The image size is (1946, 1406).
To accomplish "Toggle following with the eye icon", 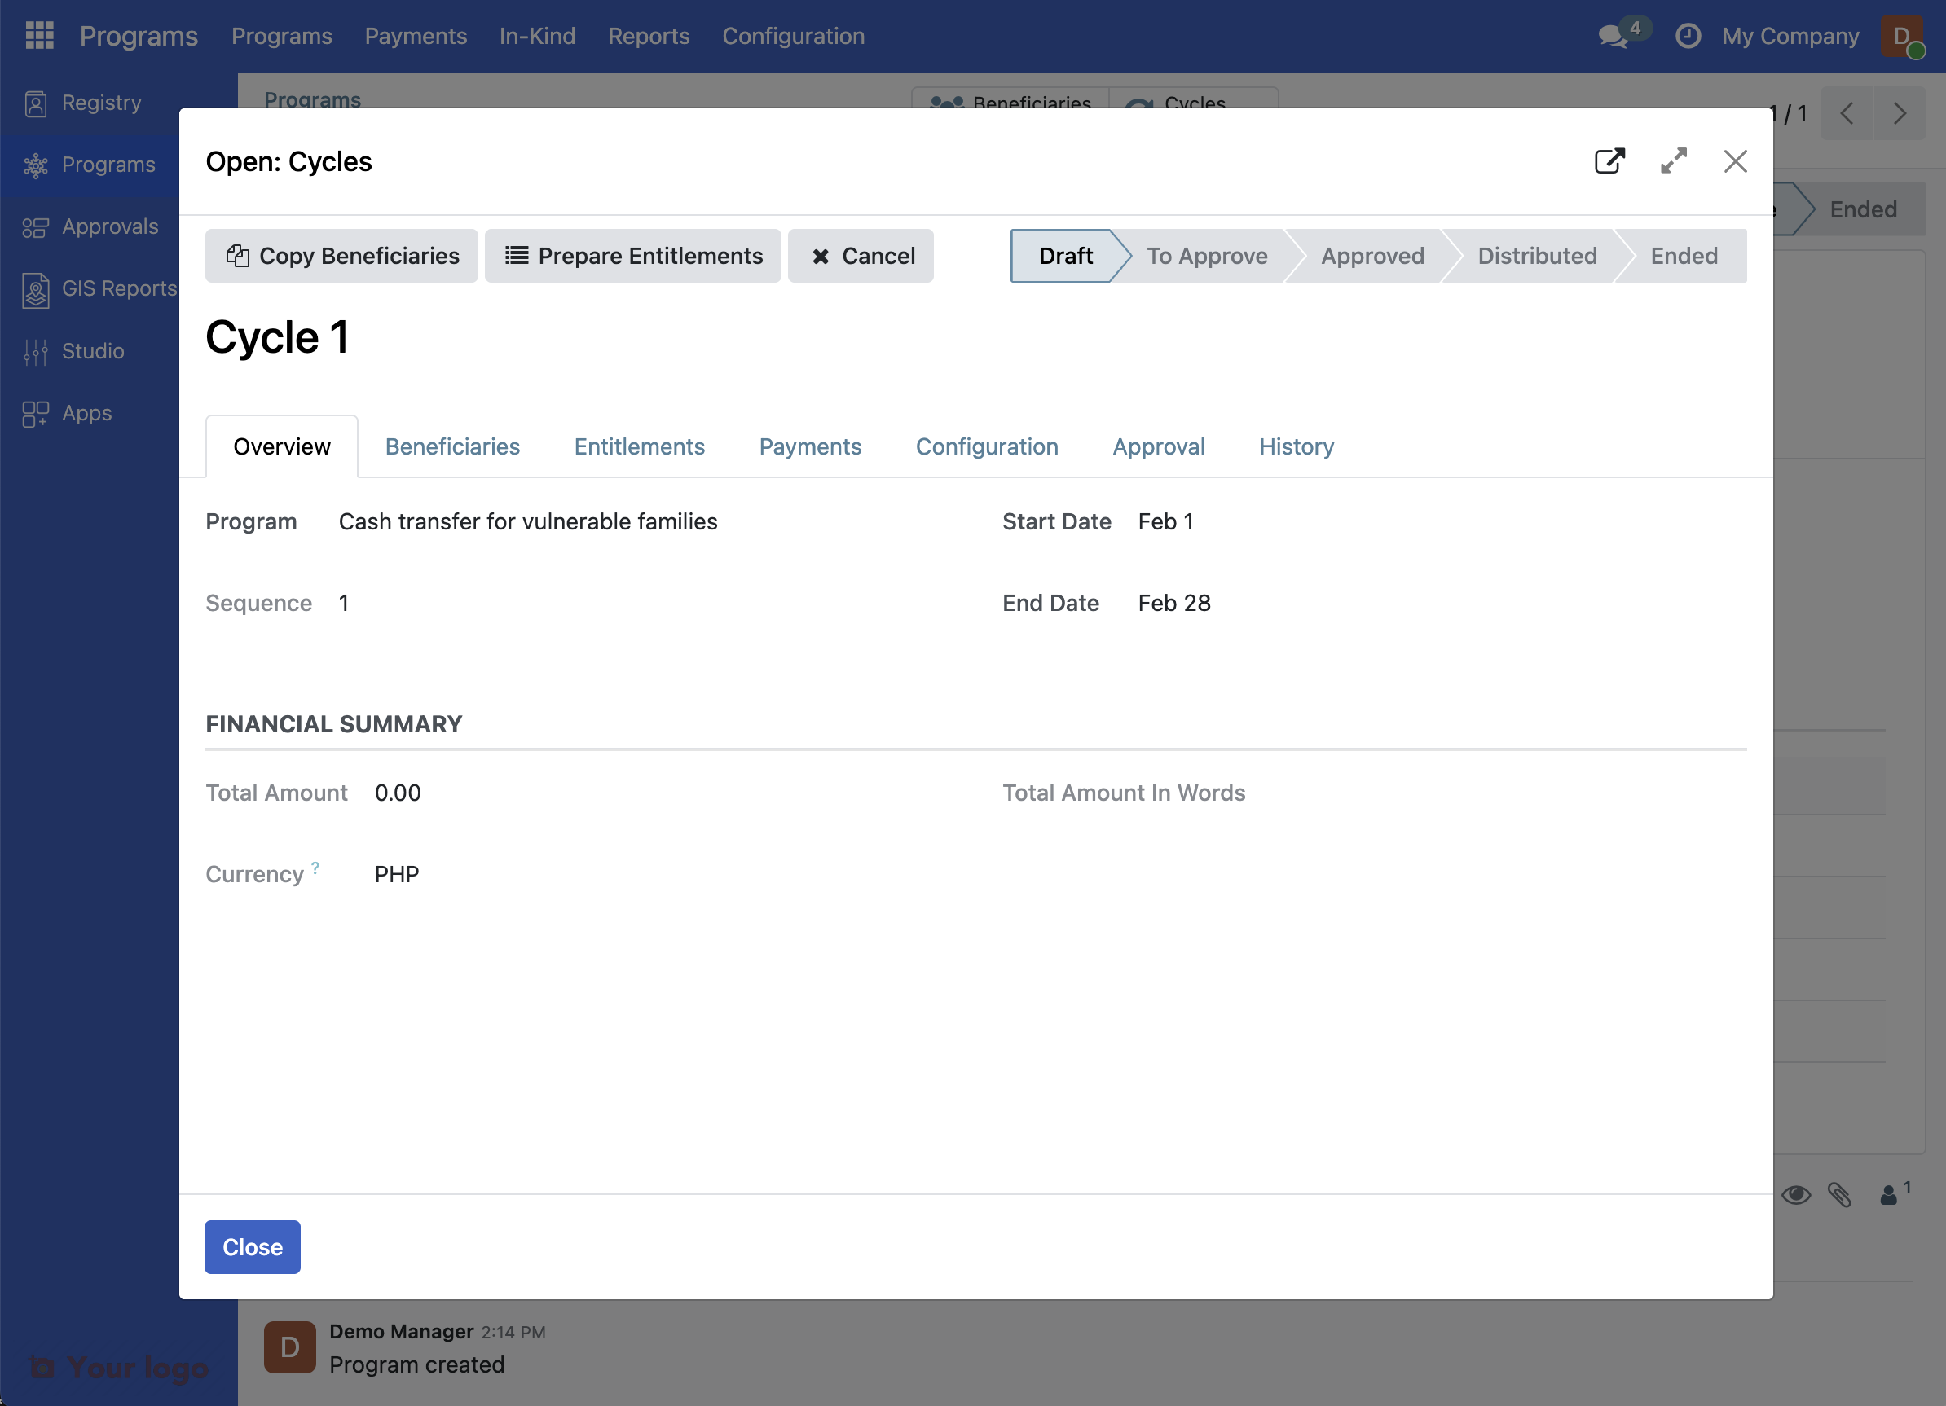I will click(1797, 1194).
